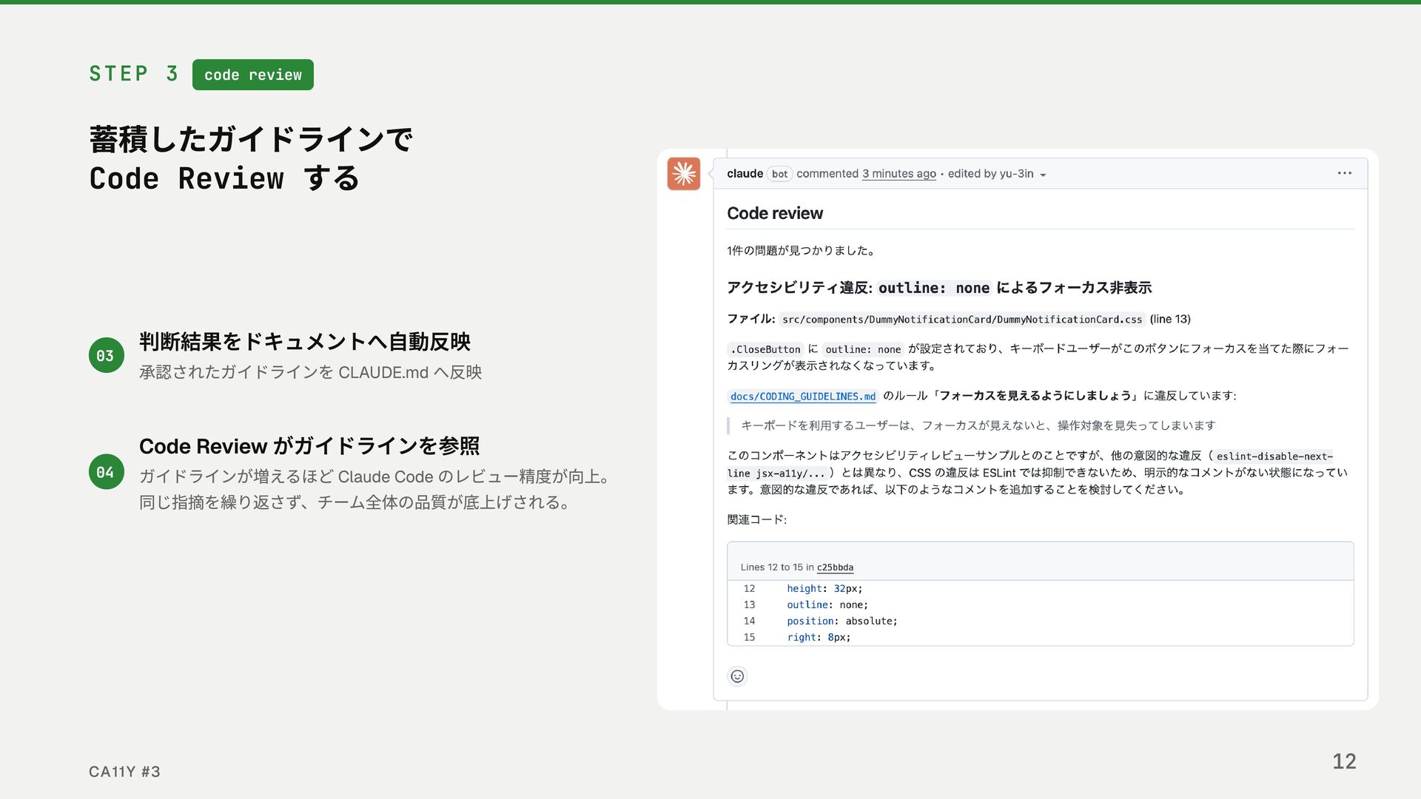The width and height of the screenshot is (1421, 799).
Task: Click the STEP 3 label
Action: click(x=133, y=74)
